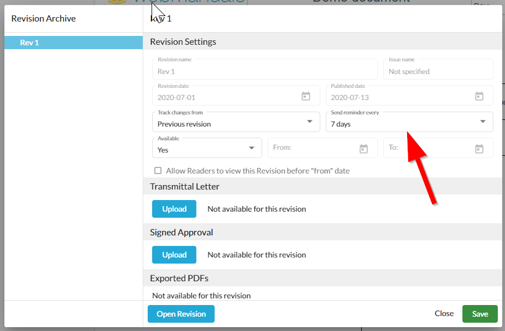Select Rev 1 in Revision Archive list
The width and height of the screenshot is (505, 331).
pyautogui.click(x=74, y=43)
